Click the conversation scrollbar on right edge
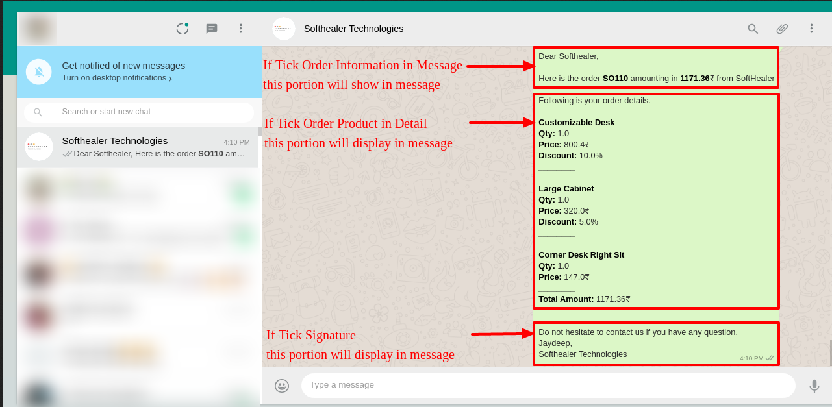Screen dimensions: 832x407 [x=831, y=353]
